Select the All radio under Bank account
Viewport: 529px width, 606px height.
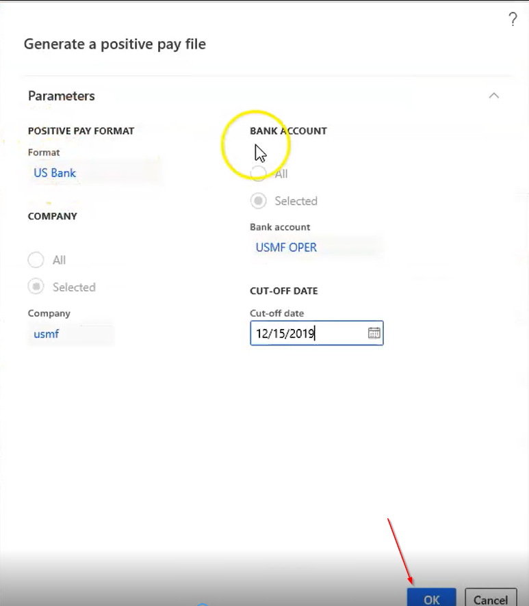point(258,174)
